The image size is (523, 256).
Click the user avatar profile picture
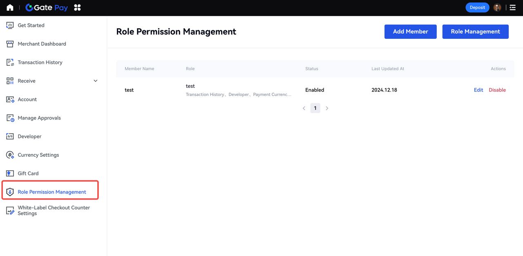(497, 7)
